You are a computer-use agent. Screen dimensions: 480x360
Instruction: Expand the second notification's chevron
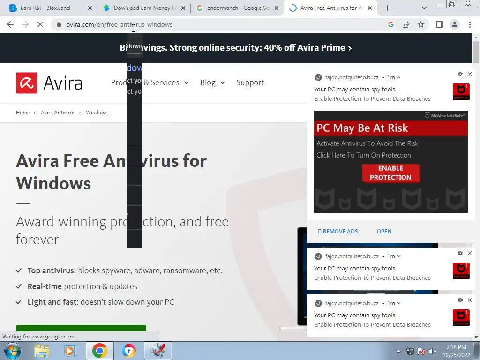point(399,256)
